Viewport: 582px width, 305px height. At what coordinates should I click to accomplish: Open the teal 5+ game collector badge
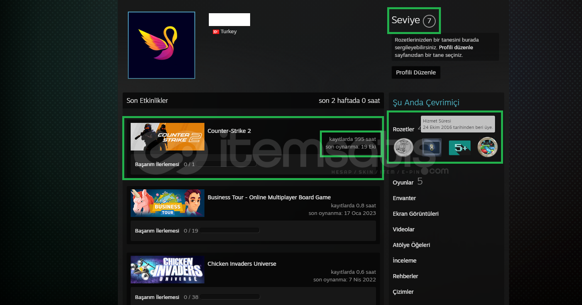click(x=459, y=148)
